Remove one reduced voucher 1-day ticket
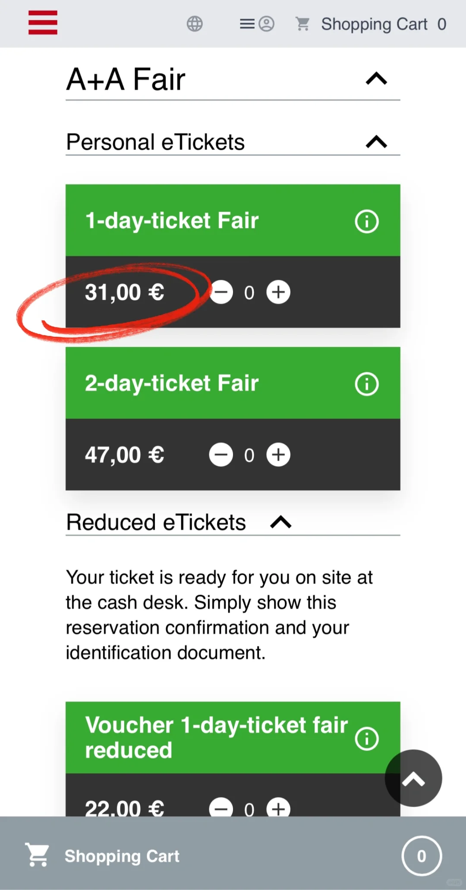The width and height of the screenshot is (466, 890). pos(221,808)
